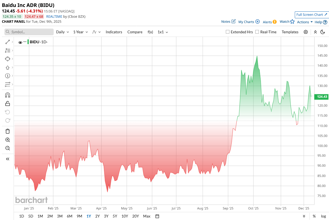
Task: Select the arrow marker tool
Action: [8, 67]
